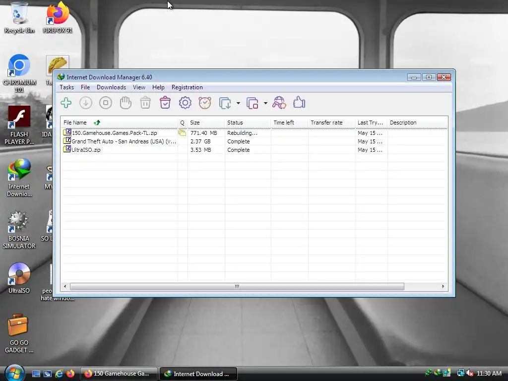Open Options with the gear icon
This screenshot has width=508, height=381.
click(185, 103)
